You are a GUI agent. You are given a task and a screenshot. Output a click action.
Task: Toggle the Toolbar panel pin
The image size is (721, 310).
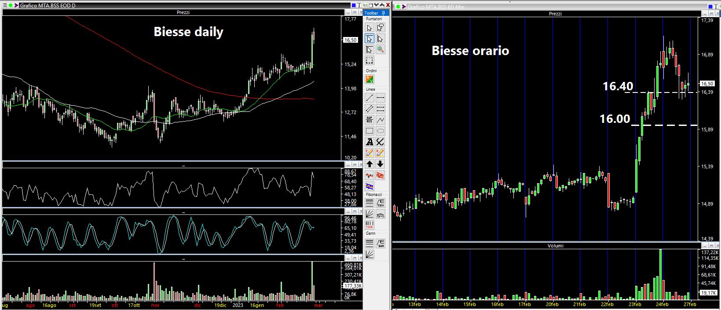pos(384,13)
